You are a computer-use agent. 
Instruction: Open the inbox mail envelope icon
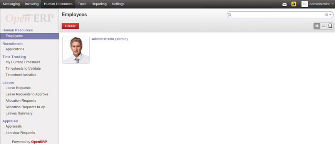tap(285, 4)
